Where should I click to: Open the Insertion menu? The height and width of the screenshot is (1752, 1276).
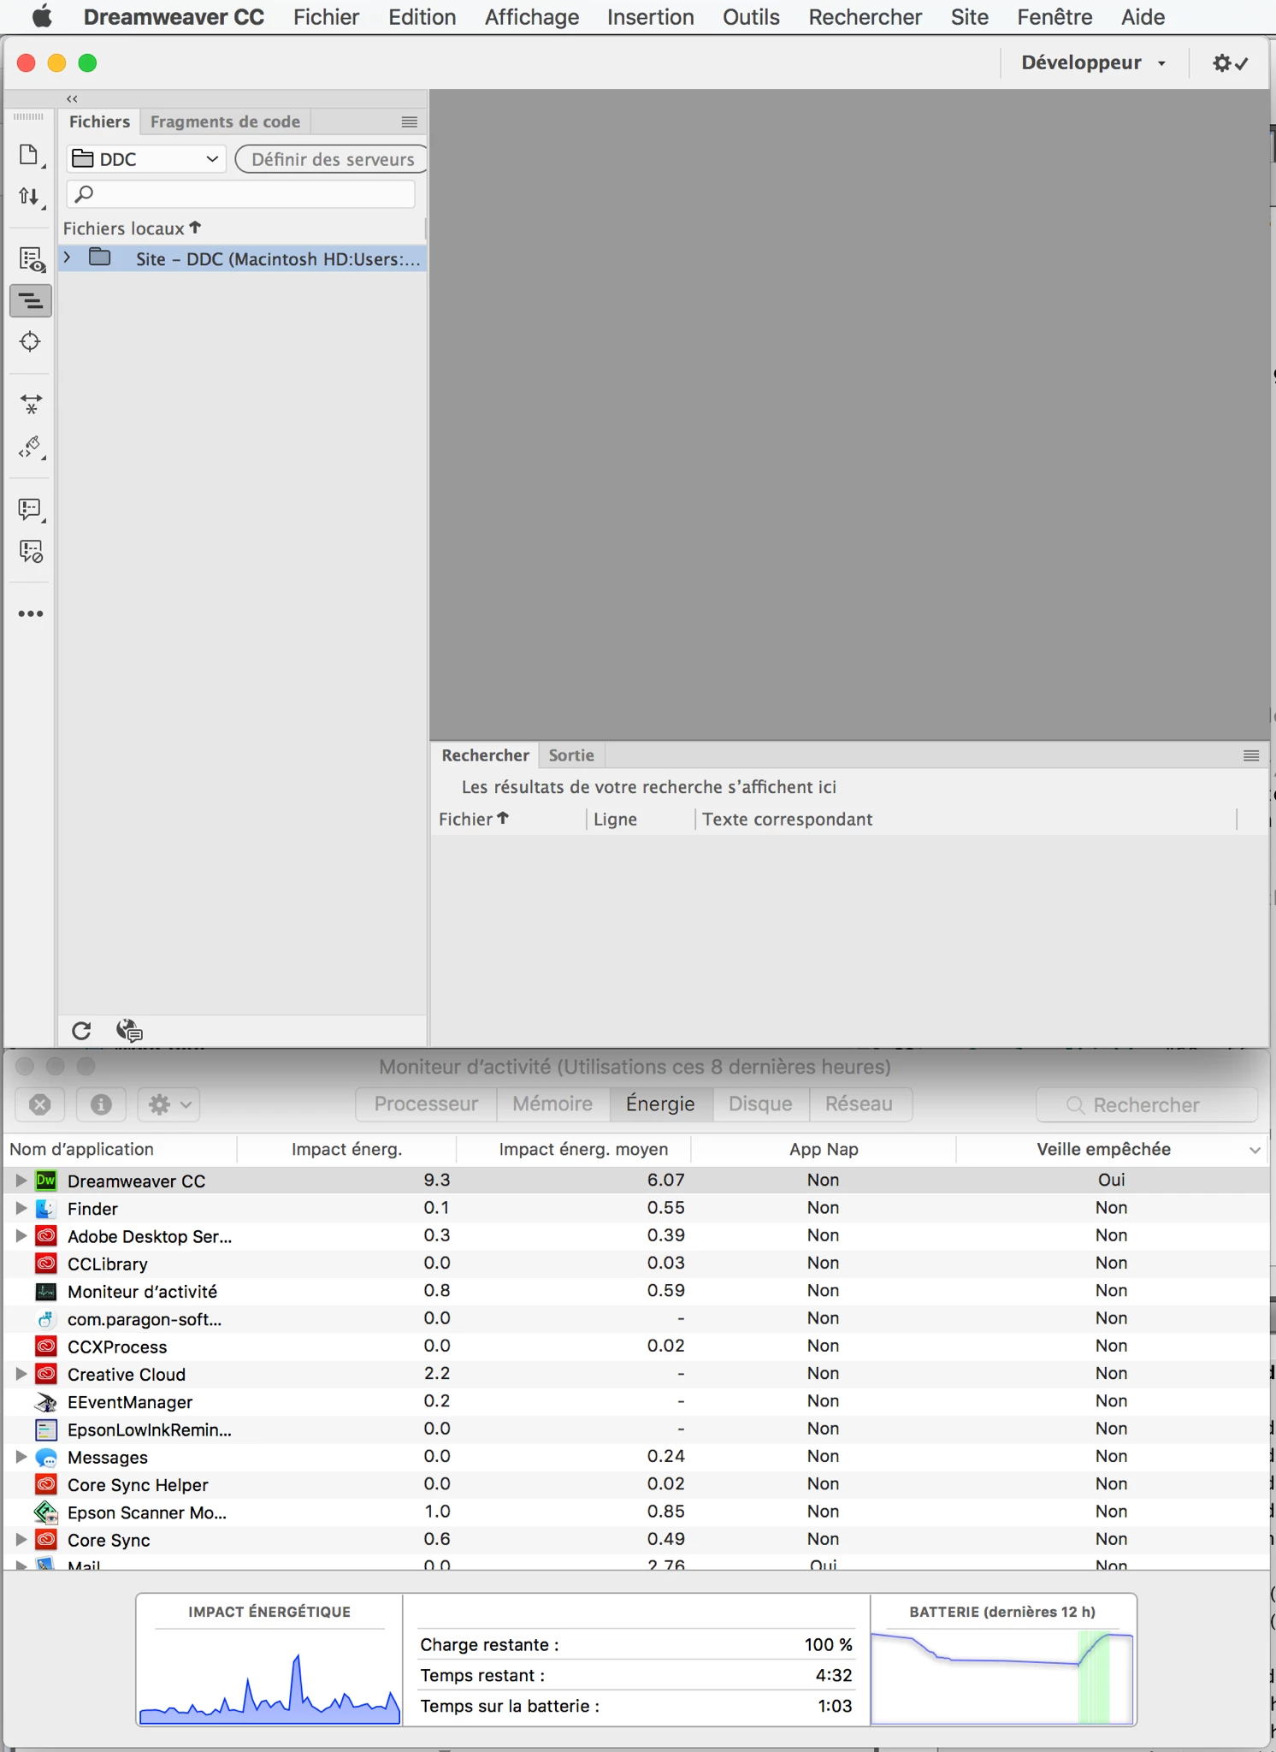click(650, 17)
